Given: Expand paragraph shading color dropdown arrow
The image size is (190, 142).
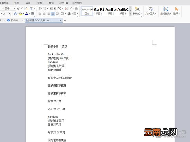Looking at the screenshot, I should [x=72, y=14].
